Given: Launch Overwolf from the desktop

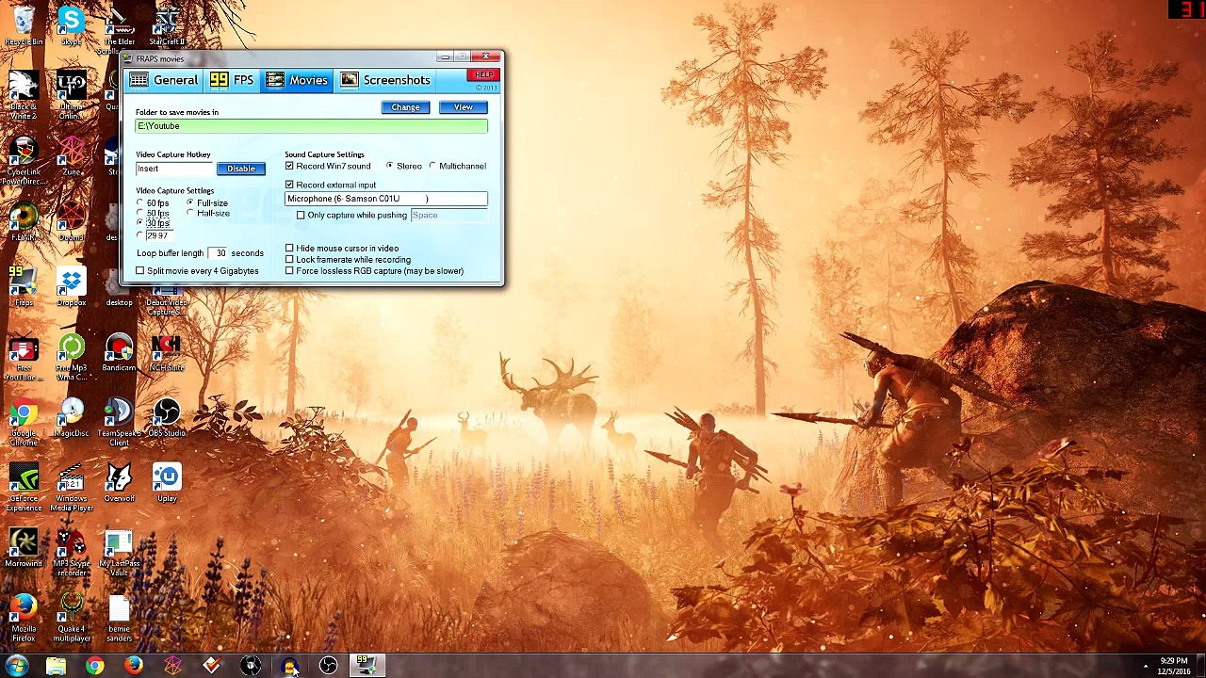Looking at the screenshot, I should click(x=119, y=483).
